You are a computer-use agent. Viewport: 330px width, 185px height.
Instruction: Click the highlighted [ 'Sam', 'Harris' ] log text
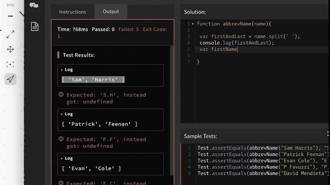(x=93, y=80)
